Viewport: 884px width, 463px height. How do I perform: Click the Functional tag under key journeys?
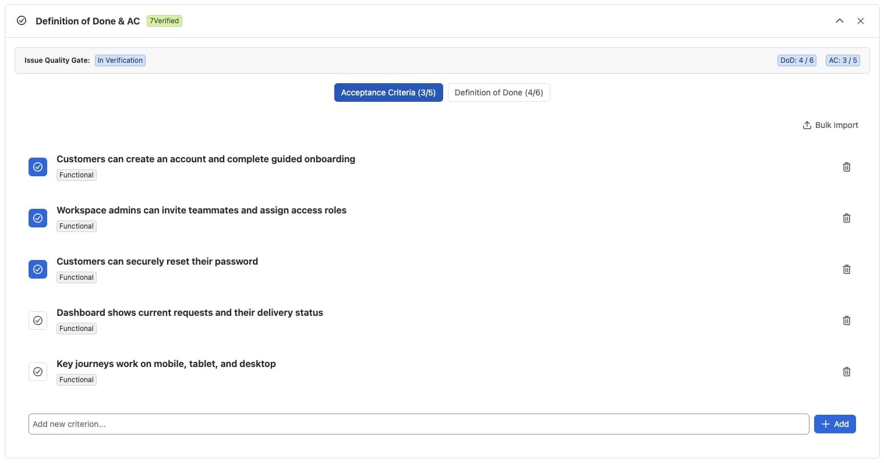point(76,380)
